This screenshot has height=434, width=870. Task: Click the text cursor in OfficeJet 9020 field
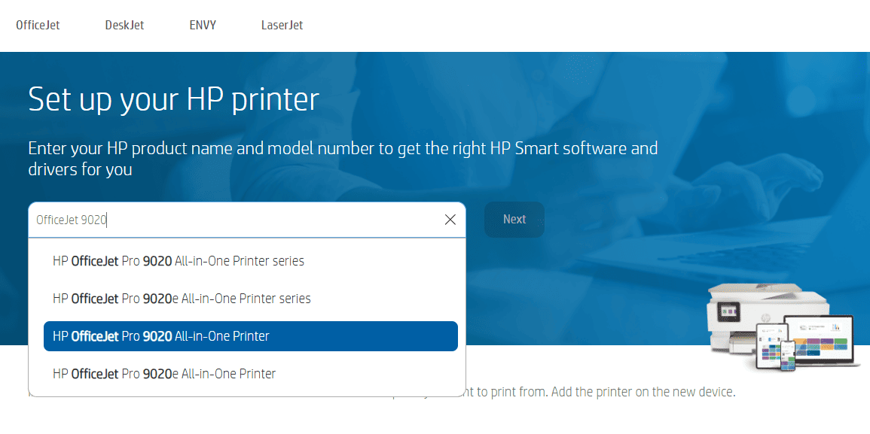105,219
